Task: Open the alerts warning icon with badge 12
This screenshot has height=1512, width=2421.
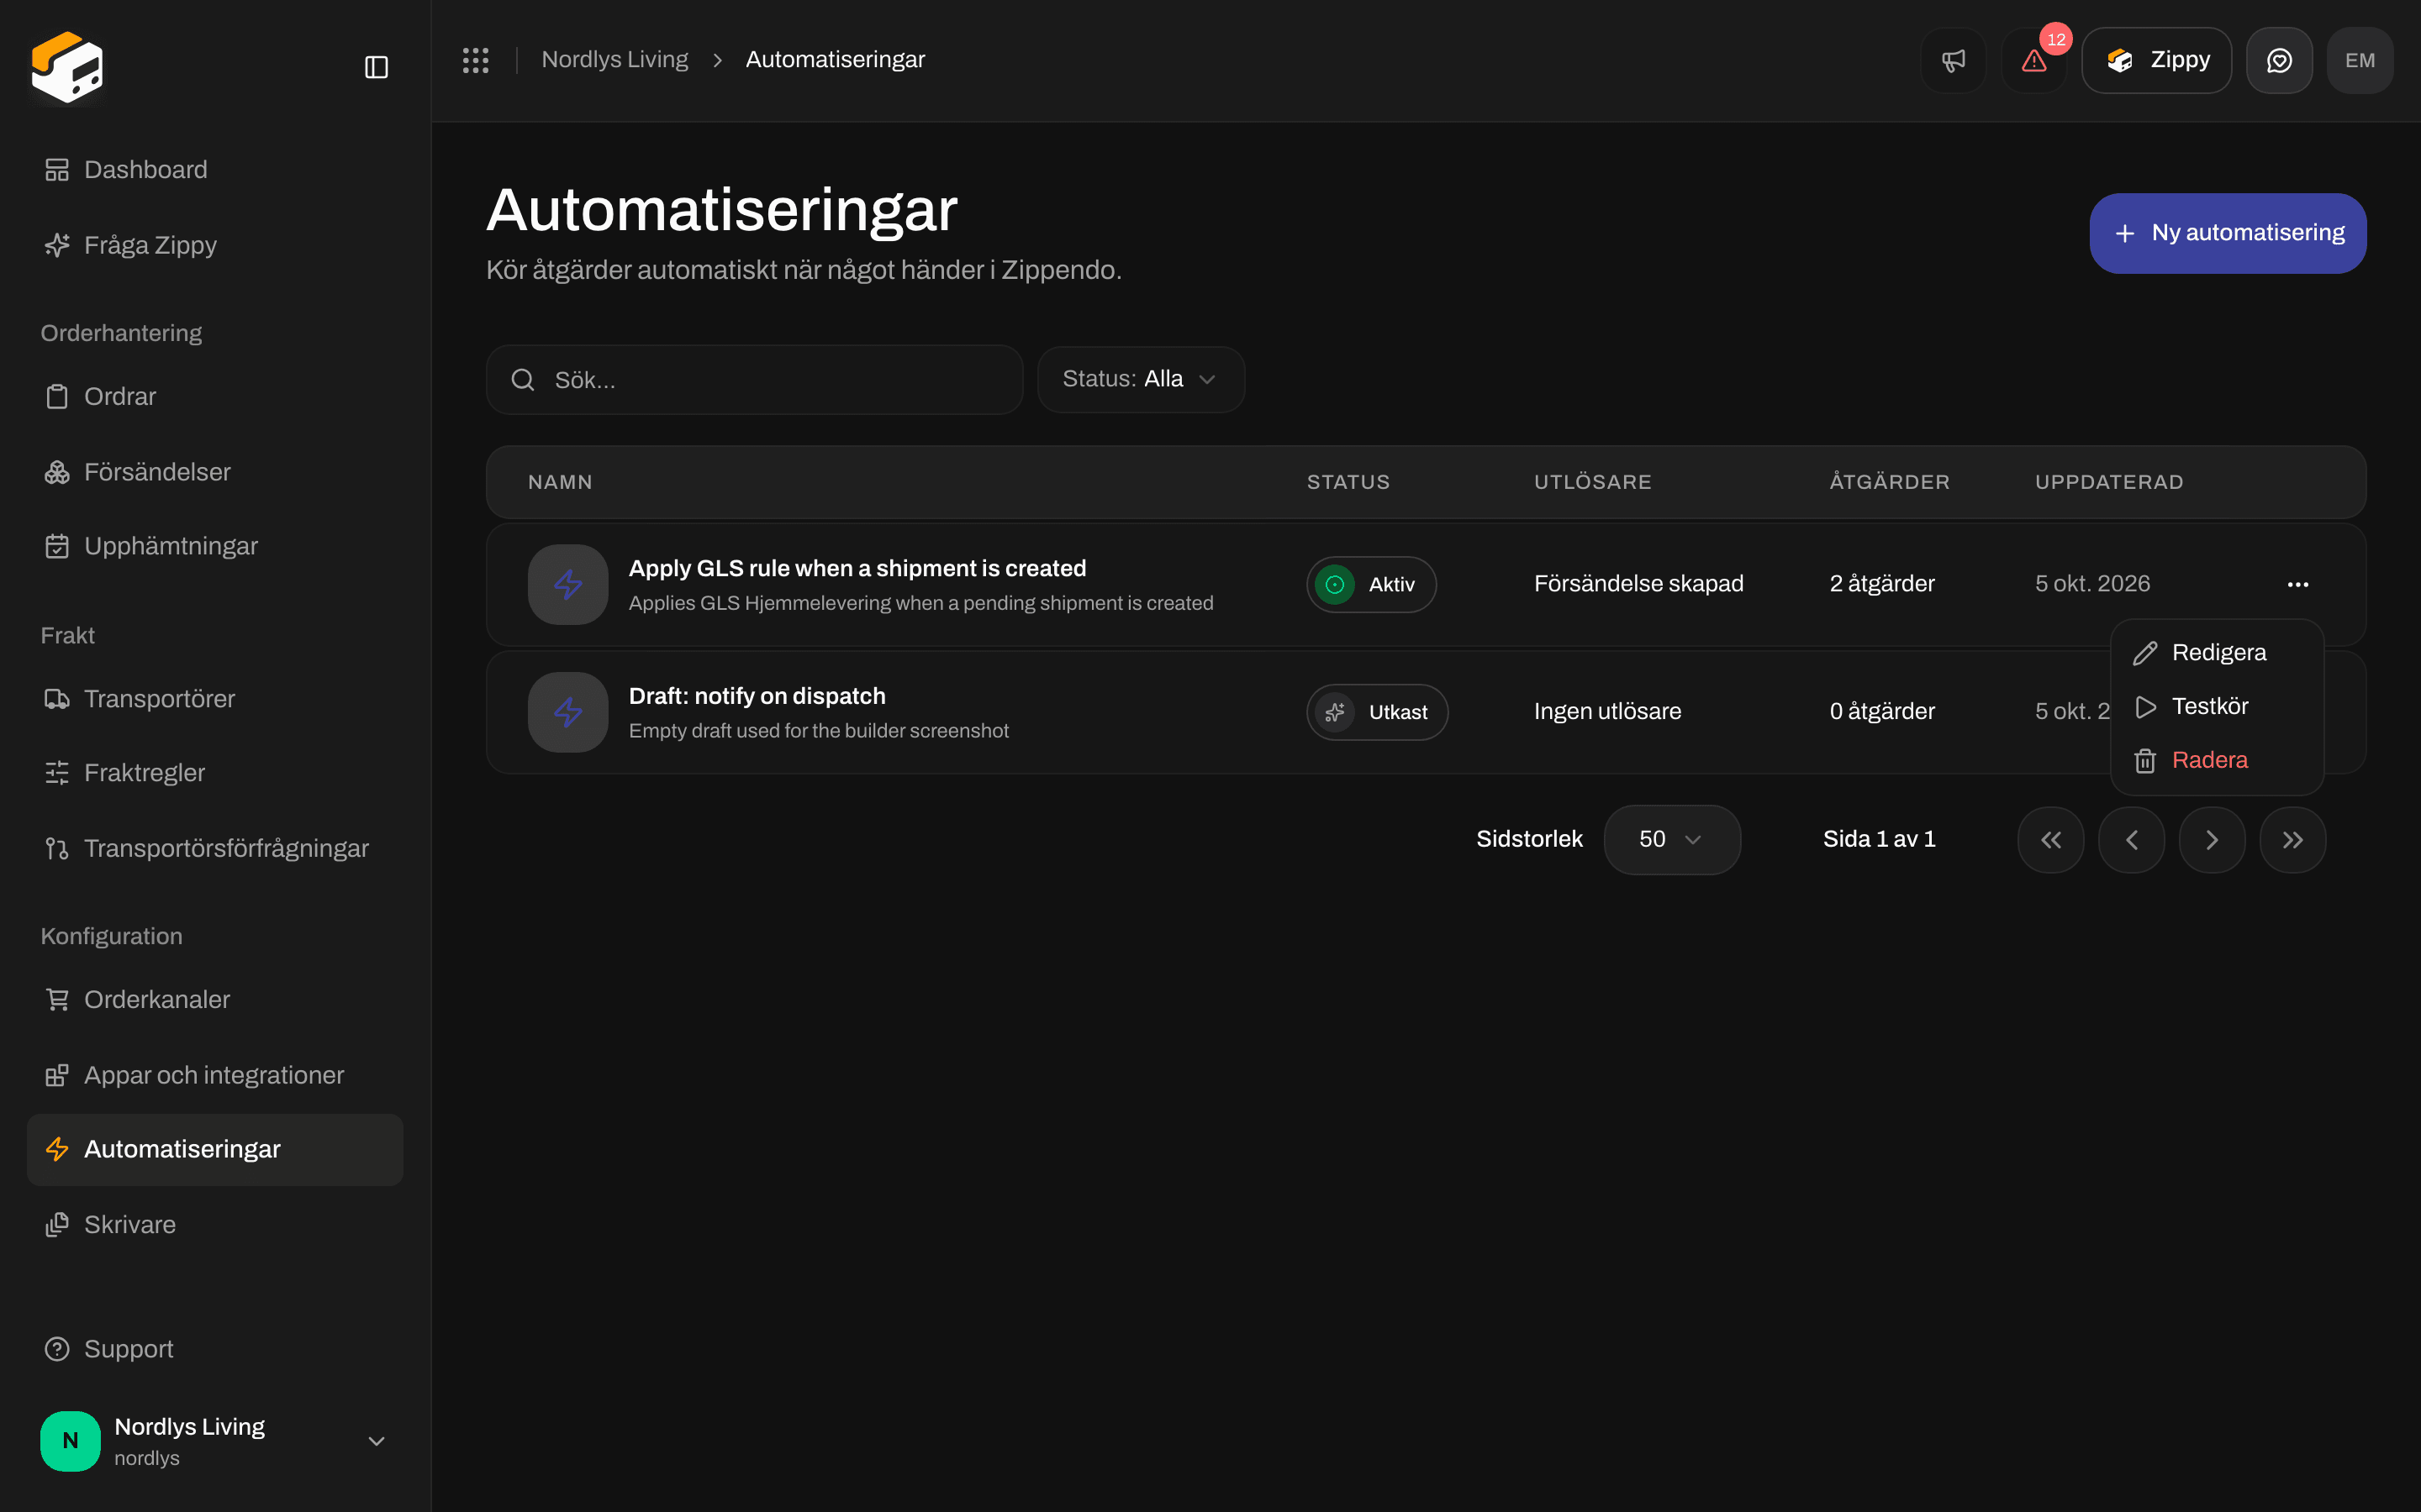Action: [2033, 60]
